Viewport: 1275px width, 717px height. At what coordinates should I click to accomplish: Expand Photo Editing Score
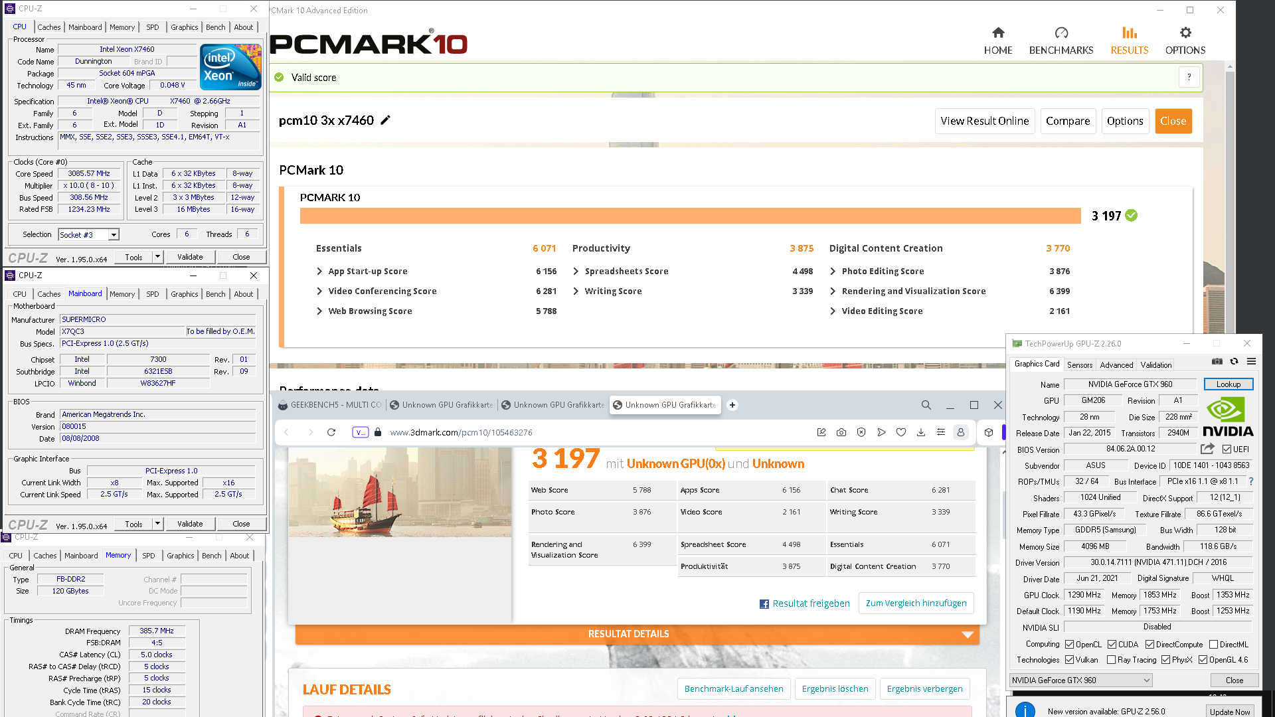click(833, 272)
